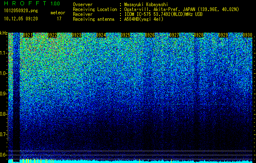Click the A504HB(yagi 4el) antenna text
Image resolution: width=256 pixels, height=163 pixels.
coord(144,19)
